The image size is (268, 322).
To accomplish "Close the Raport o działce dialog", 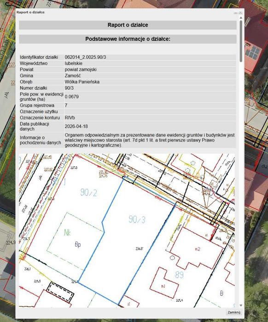I will tap(240, 12).
